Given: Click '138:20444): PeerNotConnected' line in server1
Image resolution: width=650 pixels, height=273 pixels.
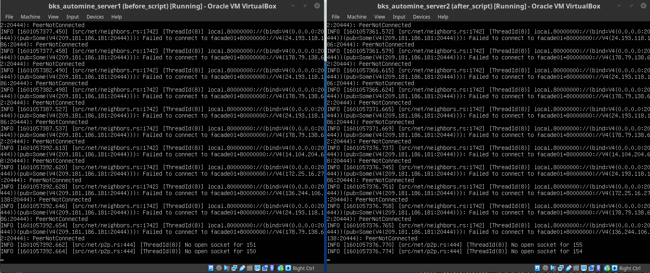Looking at the screenshot, I should [46, 199].
